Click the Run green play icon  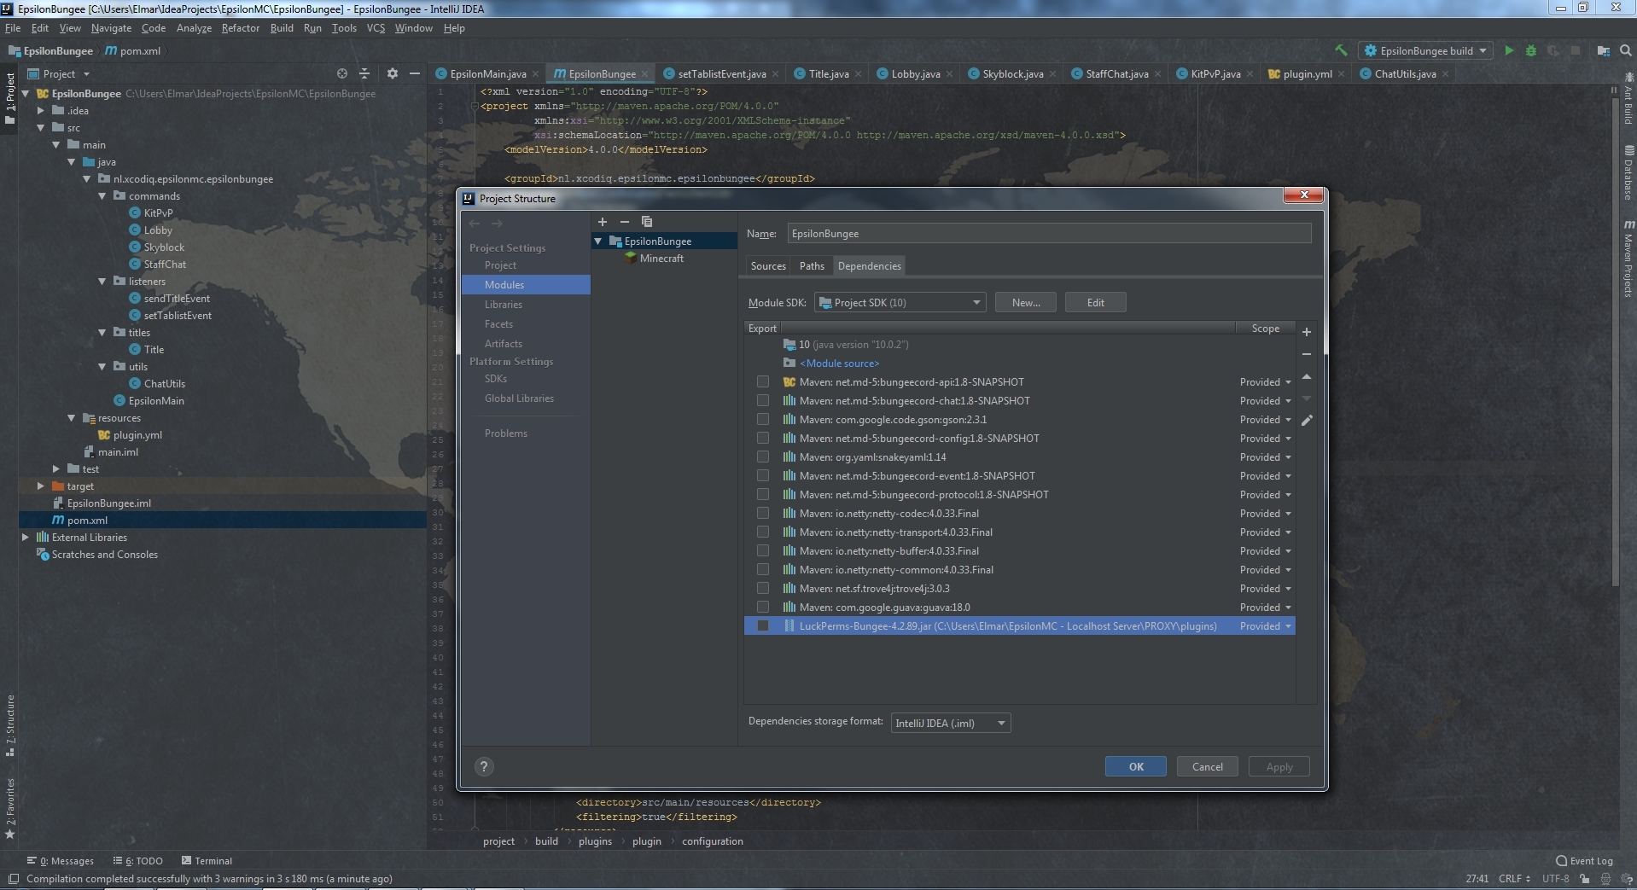click(x=1509, y=50)
